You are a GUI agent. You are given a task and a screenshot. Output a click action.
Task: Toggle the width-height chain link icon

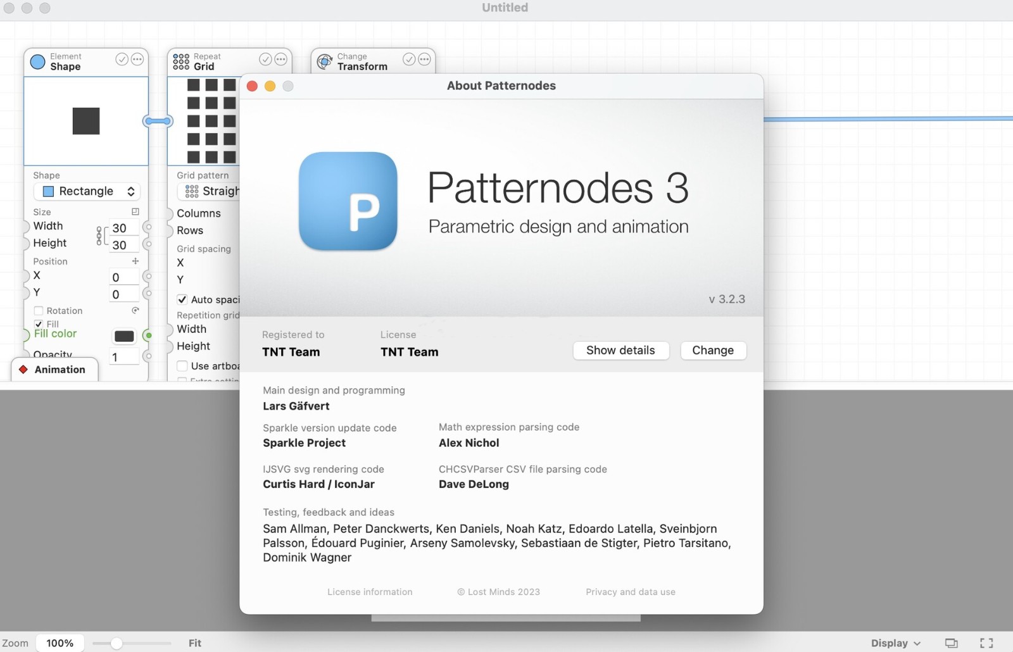[x=99, y=235]
